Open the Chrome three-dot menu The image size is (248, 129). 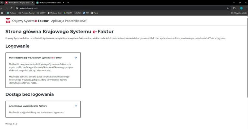click(x=245, y=8)
